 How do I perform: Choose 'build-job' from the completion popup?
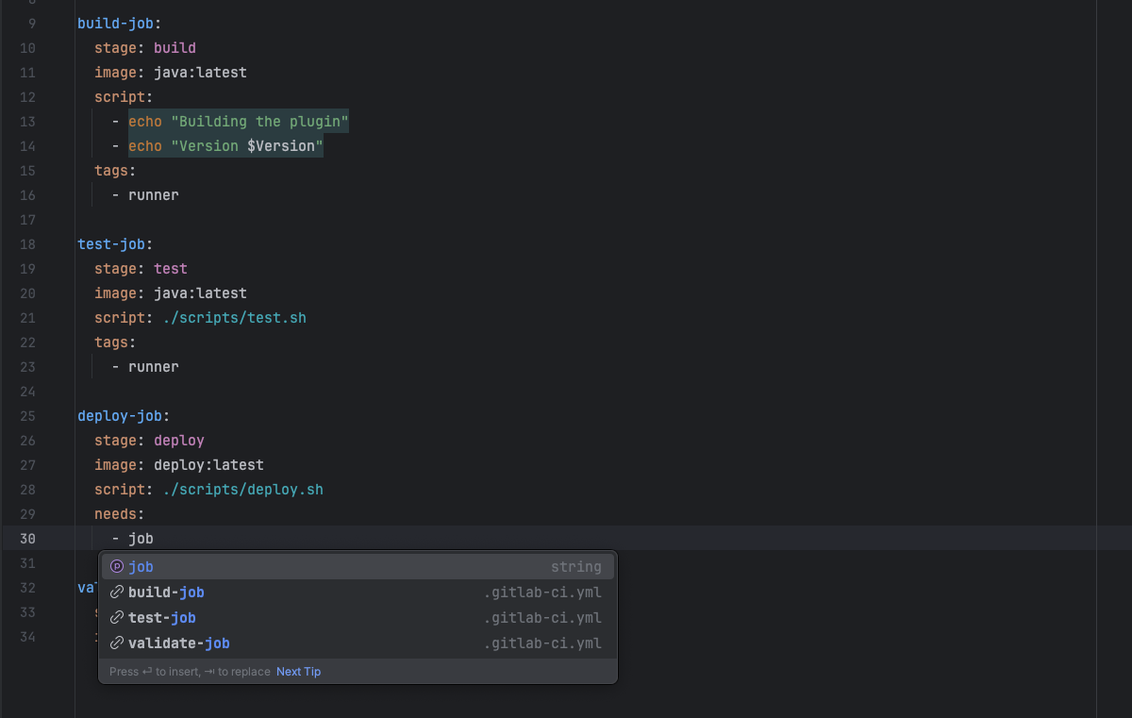click(x=358, y=593)
